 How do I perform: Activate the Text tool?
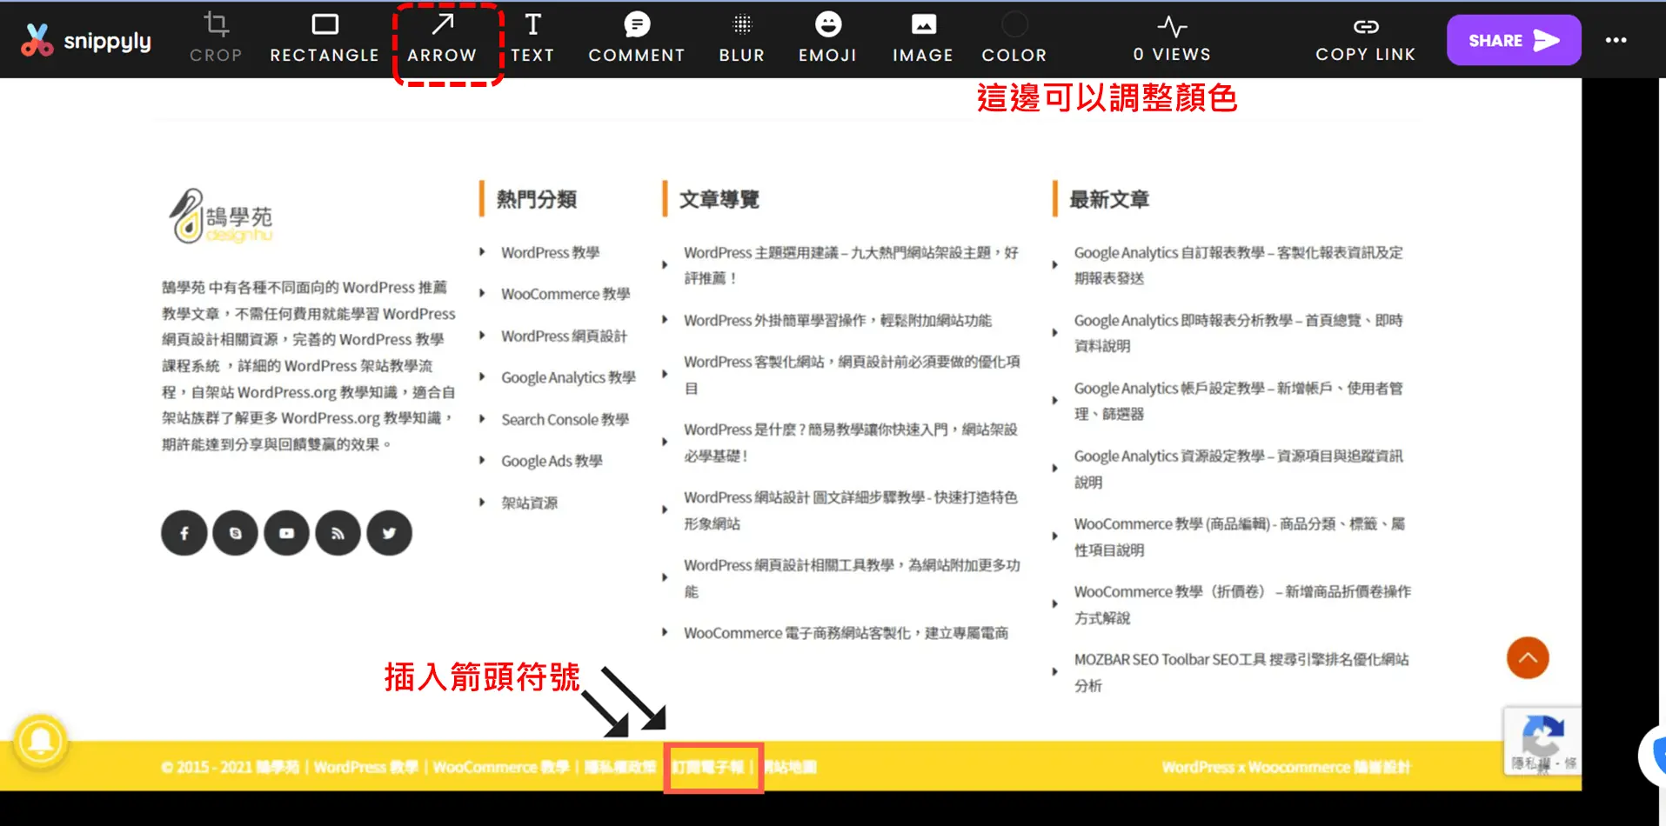[x=532, y=38]
